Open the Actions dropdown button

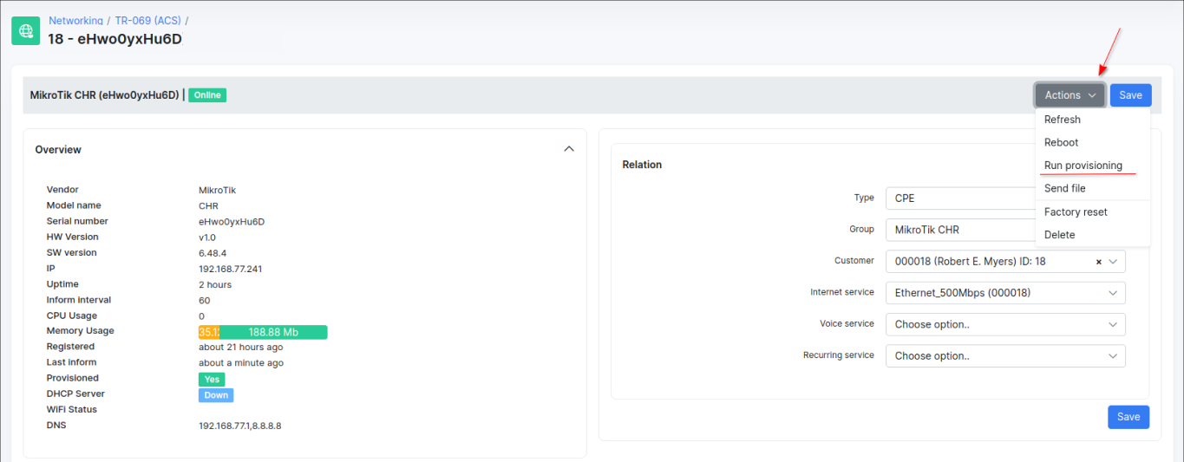[x=1070, y=95]
